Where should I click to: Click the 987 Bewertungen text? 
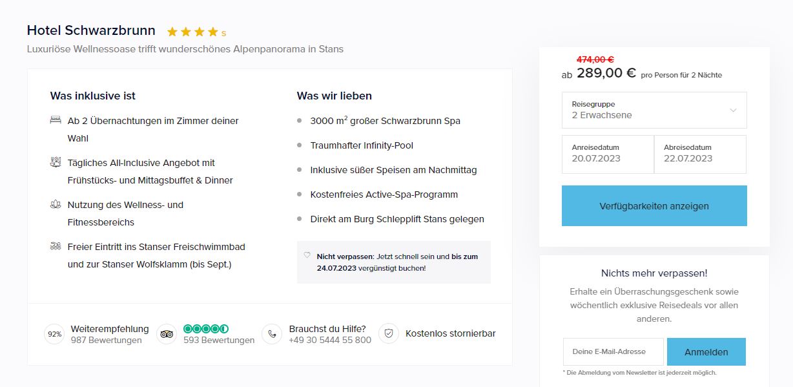click(x=107, y=340)
